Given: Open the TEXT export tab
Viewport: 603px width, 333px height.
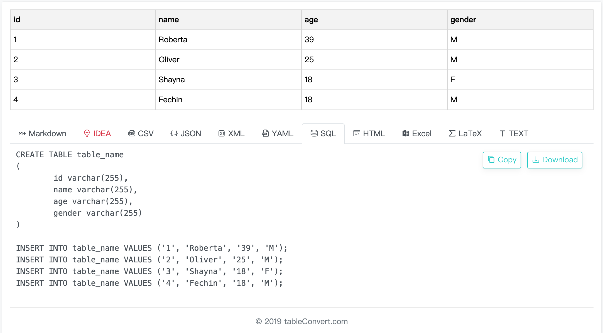Looking at the screenshot, I should 514,133.
